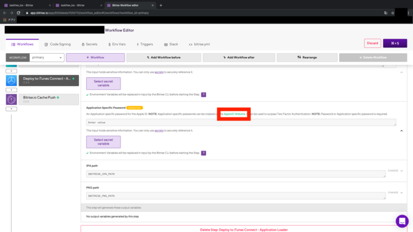Click Add Workflow before
The height and width of the screenshot is (232, 413).
tap(164, 57)
